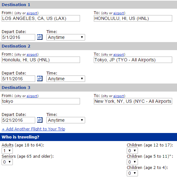The image size is (177, 177).
Task: Open calendar picker for Destination 2 depart date
Action: pos(40,78)
